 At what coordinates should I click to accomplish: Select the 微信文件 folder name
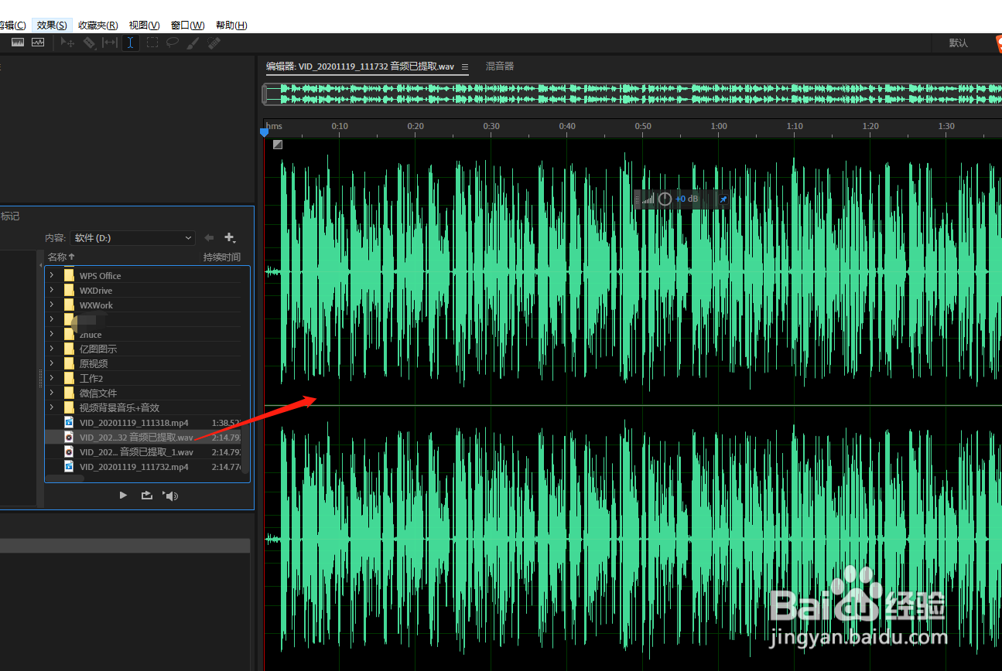point(98,393)
